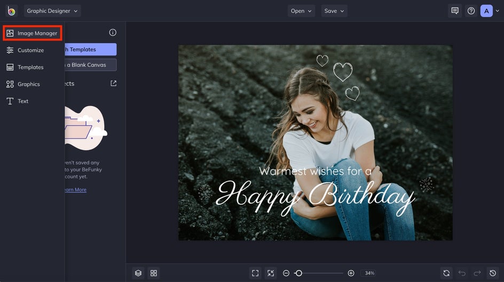504x282 pixels.
Task: Click the Learn More link
Action: 74,190
